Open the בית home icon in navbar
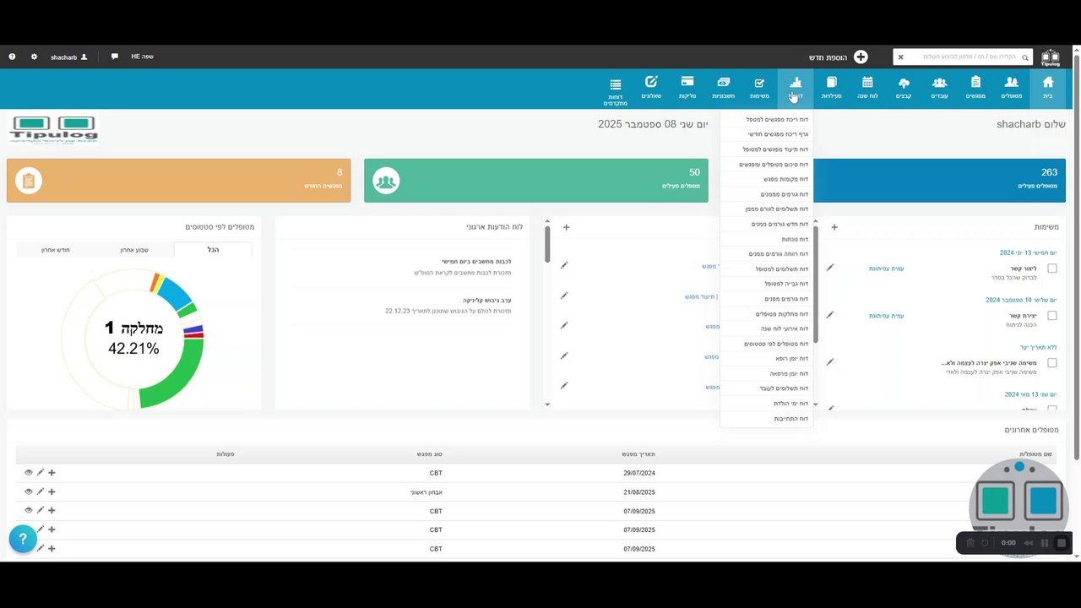 pos(1047,88)
